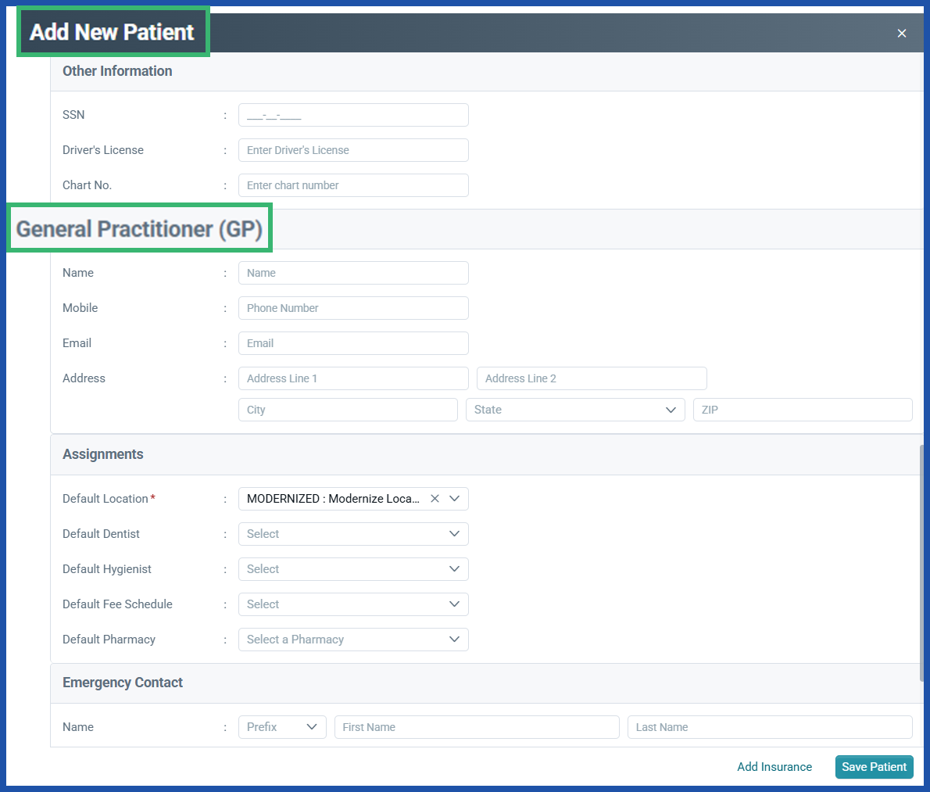Select the GP Email input field
This screenshot has width=930, height=792.
(353, 343)
